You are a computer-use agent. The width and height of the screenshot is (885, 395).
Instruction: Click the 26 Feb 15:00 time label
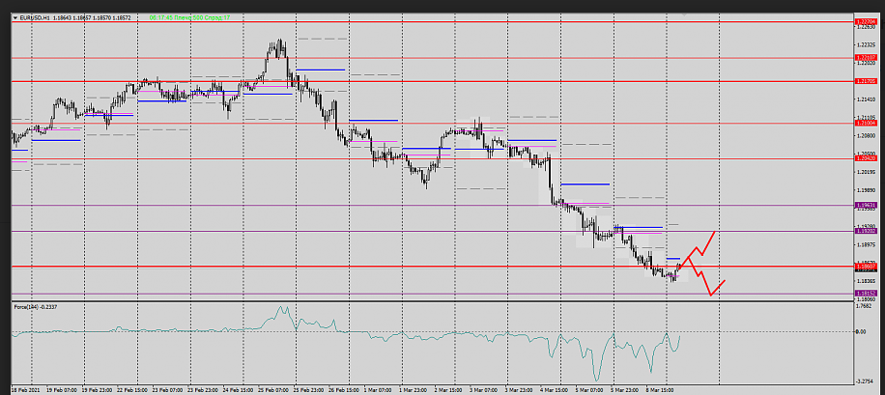pos(344,390)
